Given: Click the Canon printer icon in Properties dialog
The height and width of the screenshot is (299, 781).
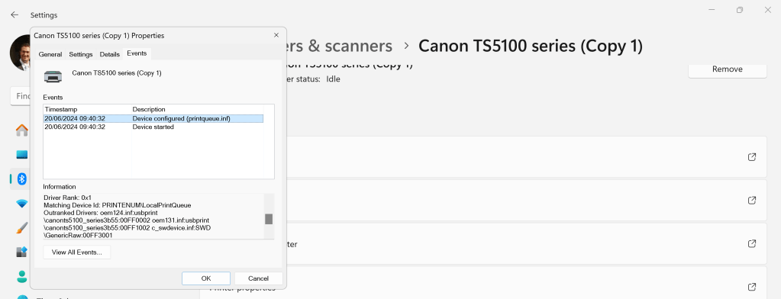Looking at the screenshot, I should pyautogui.click(x=53, y=76).
